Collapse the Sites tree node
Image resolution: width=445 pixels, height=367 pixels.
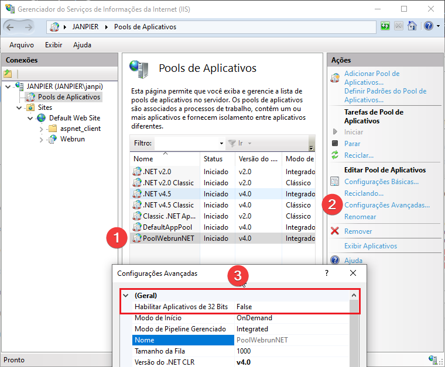pyautogui.click(x=19, y=108)
